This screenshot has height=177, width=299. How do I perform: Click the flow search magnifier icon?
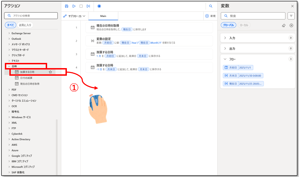[x=211, y=6]
